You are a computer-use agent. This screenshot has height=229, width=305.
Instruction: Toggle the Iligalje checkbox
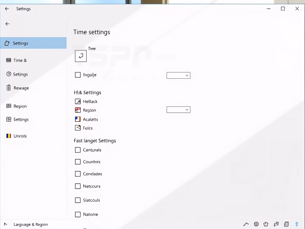(78, 75)
